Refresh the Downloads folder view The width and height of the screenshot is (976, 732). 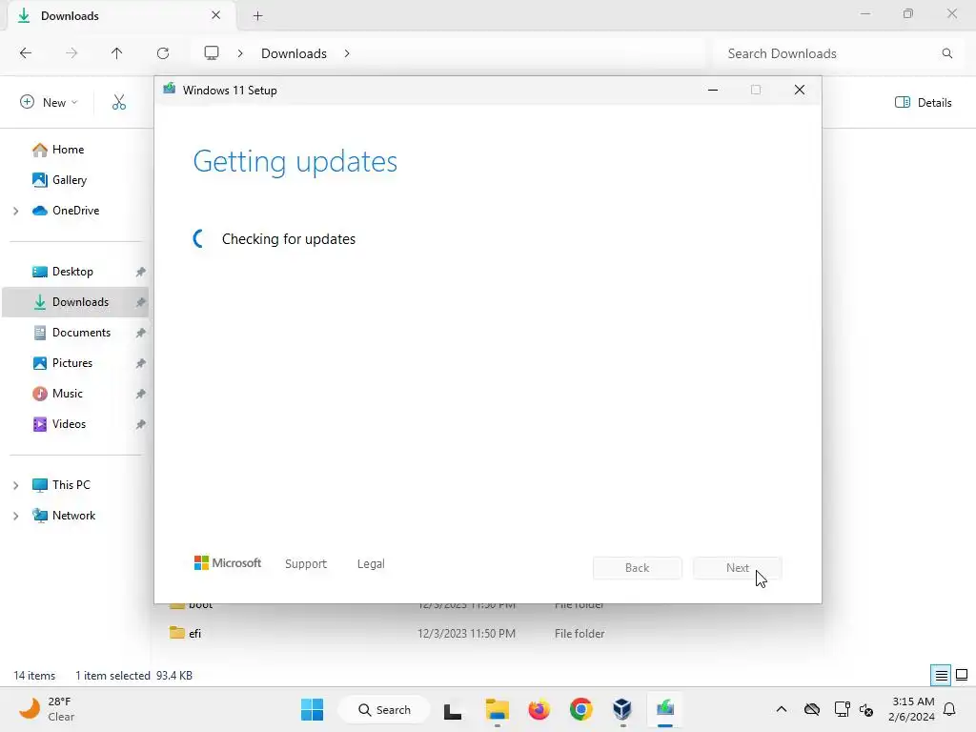click(163, 53)
